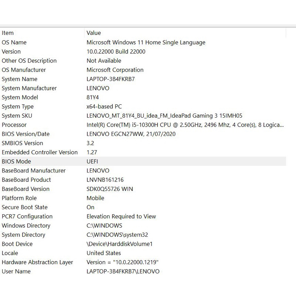Select the Hardware Abstraction Layer row
Viewport: 296px width, 296px height.
37,262
